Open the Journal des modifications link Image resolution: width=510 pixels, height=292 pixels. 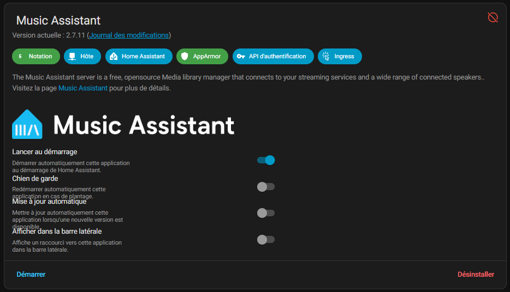129,35
